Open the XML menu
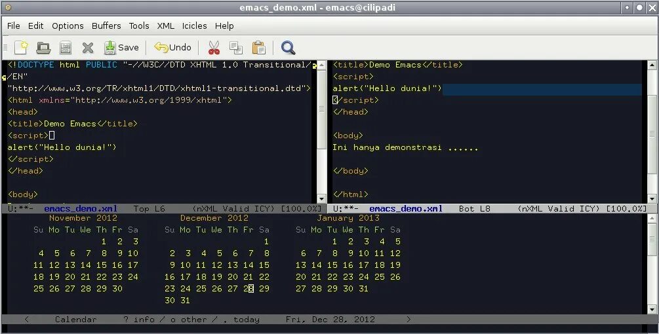659x334 pixels. tap(166, 26)
